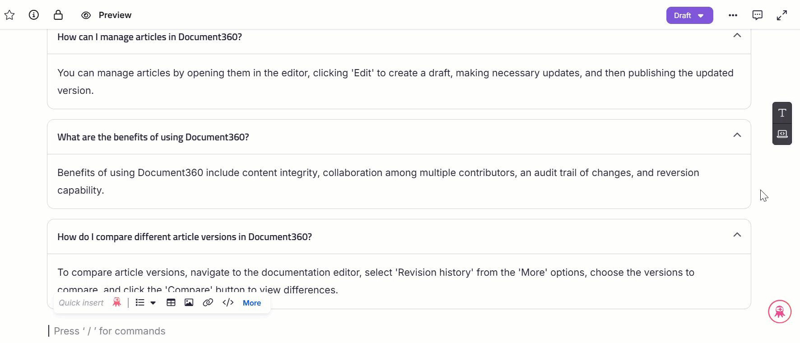Insert an image from quick toolbar

point(189,303)
